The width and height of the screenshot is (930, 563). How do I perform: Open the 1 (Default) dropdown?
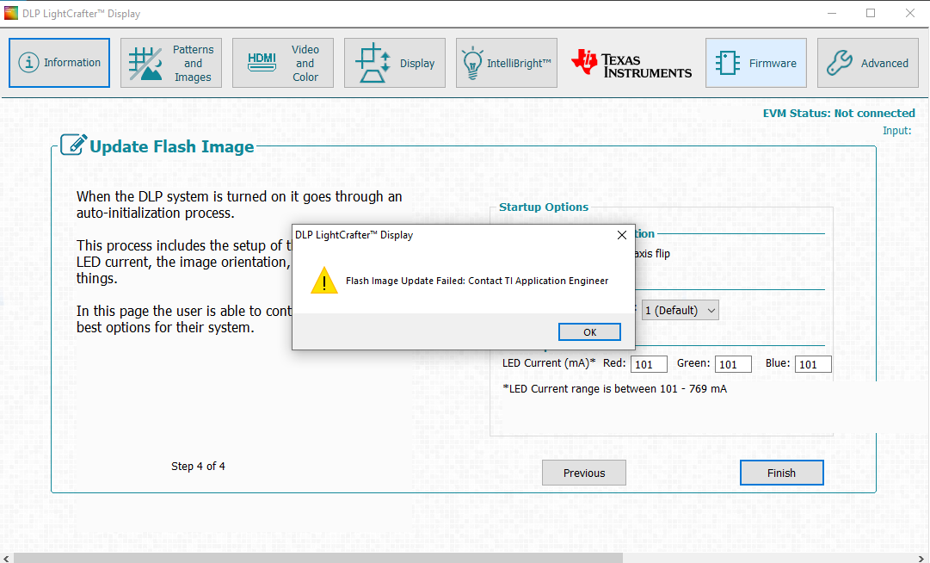point(680,310)
